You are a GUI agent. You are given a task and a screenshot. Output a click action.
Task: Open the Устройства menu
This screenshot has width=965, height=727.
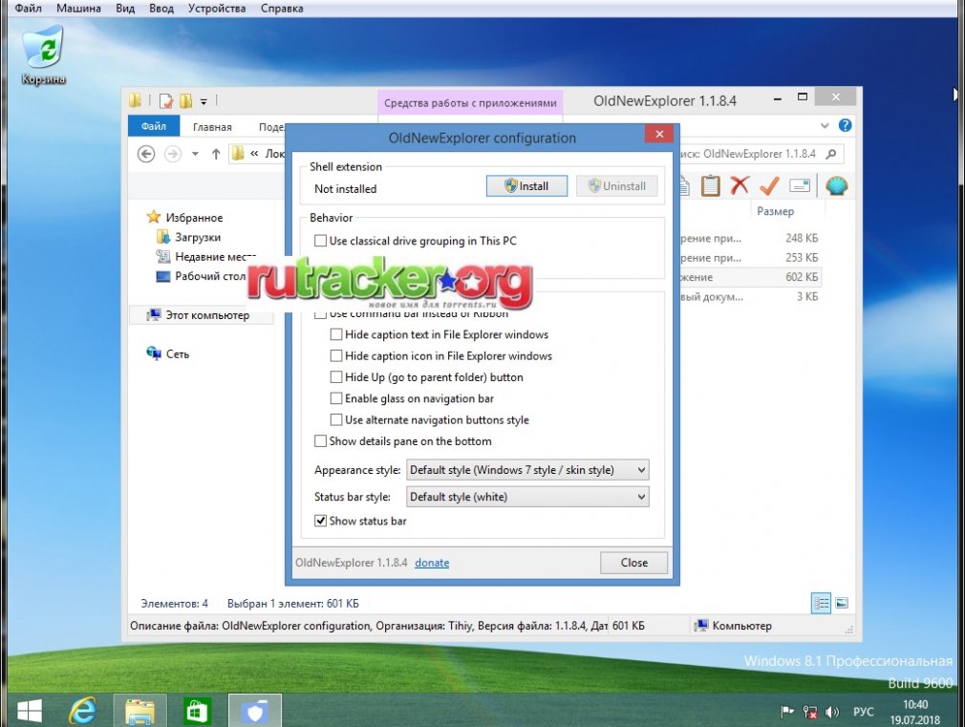(217, 9)
